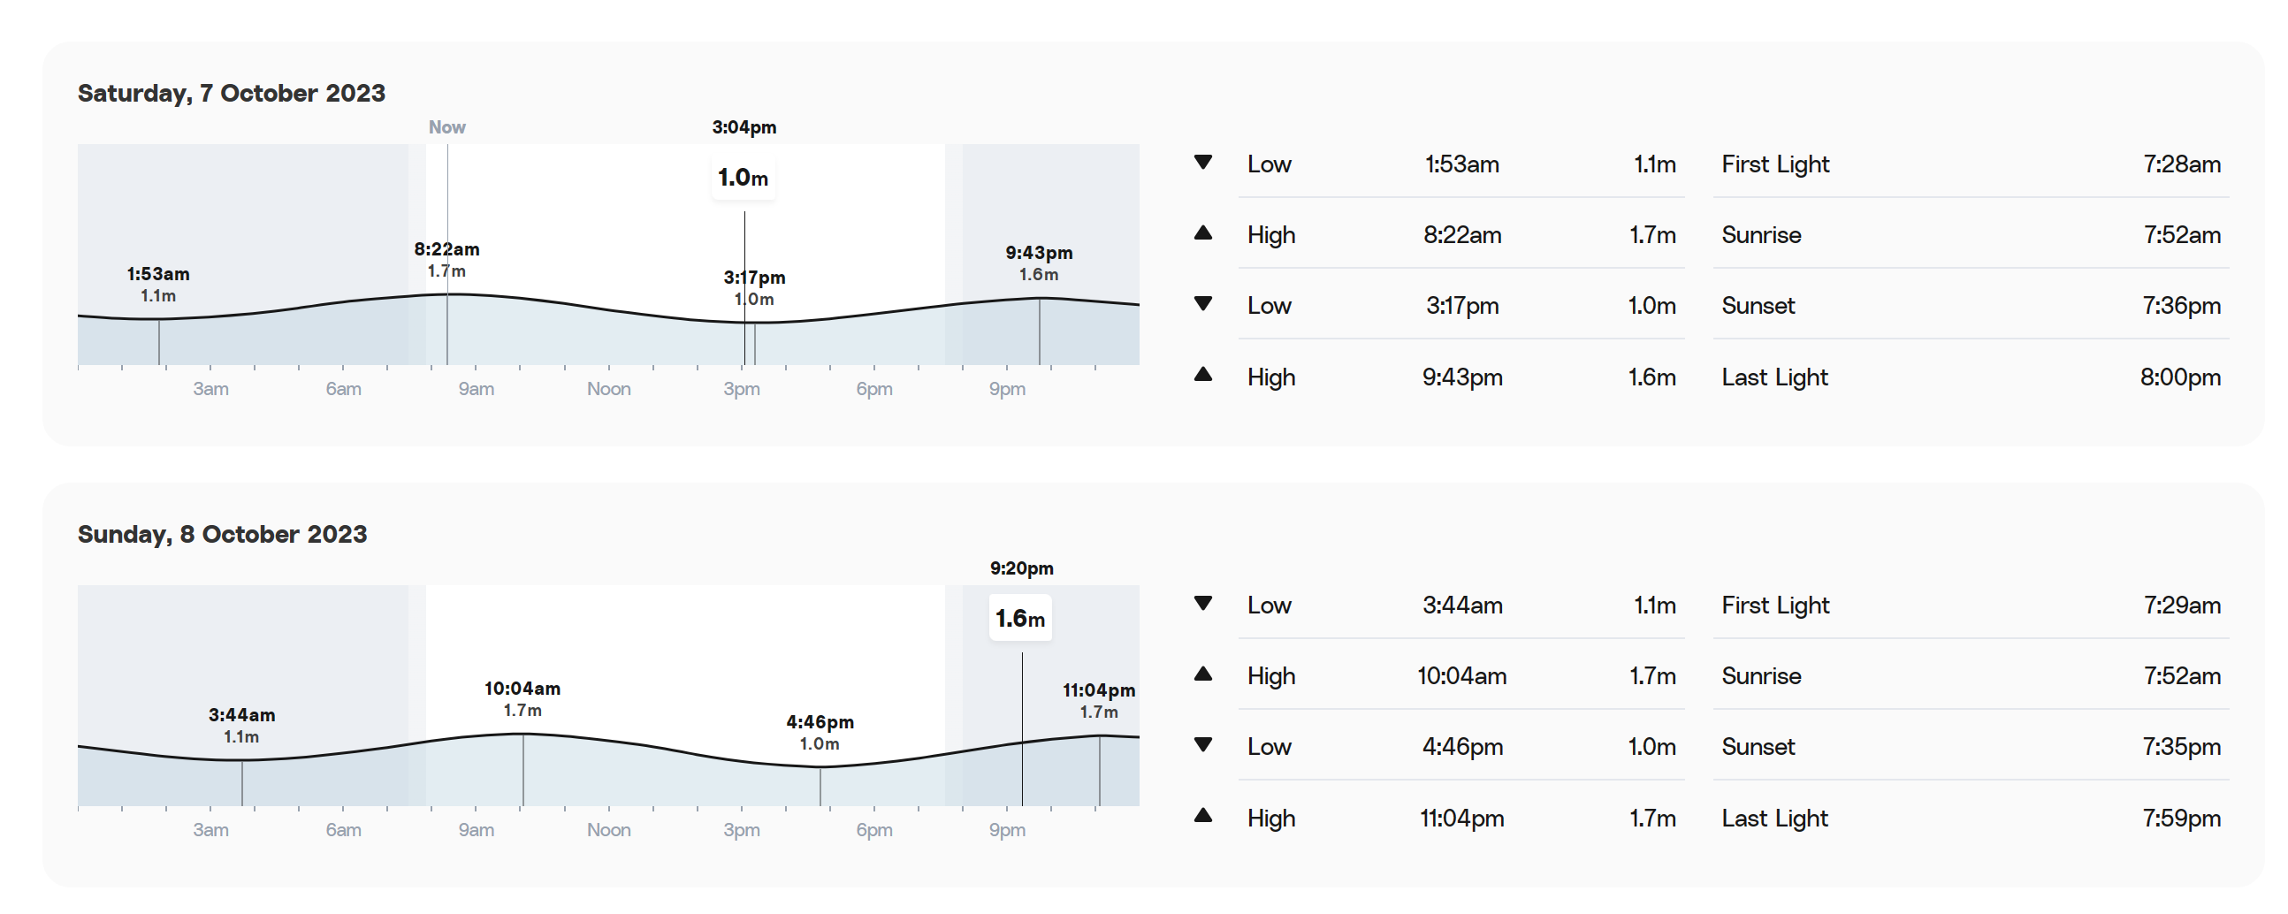Click the 1:53am low tide marker on Saturday's chart

158,285
